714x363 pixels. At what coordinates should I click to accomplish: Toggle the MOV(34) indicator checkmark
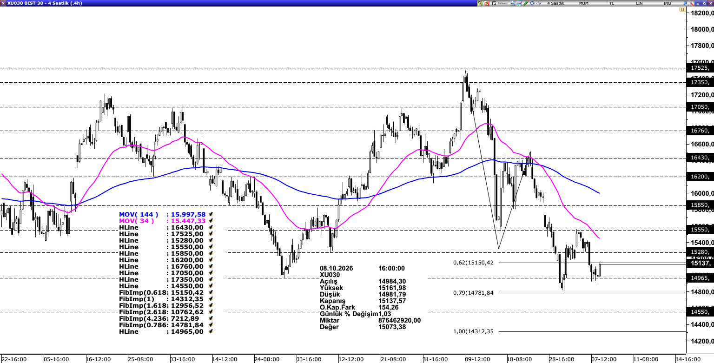[211, 221]
